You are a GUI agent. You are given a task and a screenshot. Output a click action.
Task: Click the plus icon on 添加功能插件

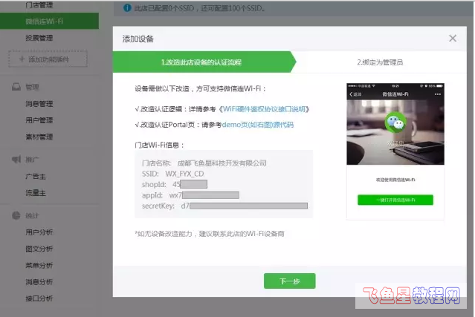(22, 59)
